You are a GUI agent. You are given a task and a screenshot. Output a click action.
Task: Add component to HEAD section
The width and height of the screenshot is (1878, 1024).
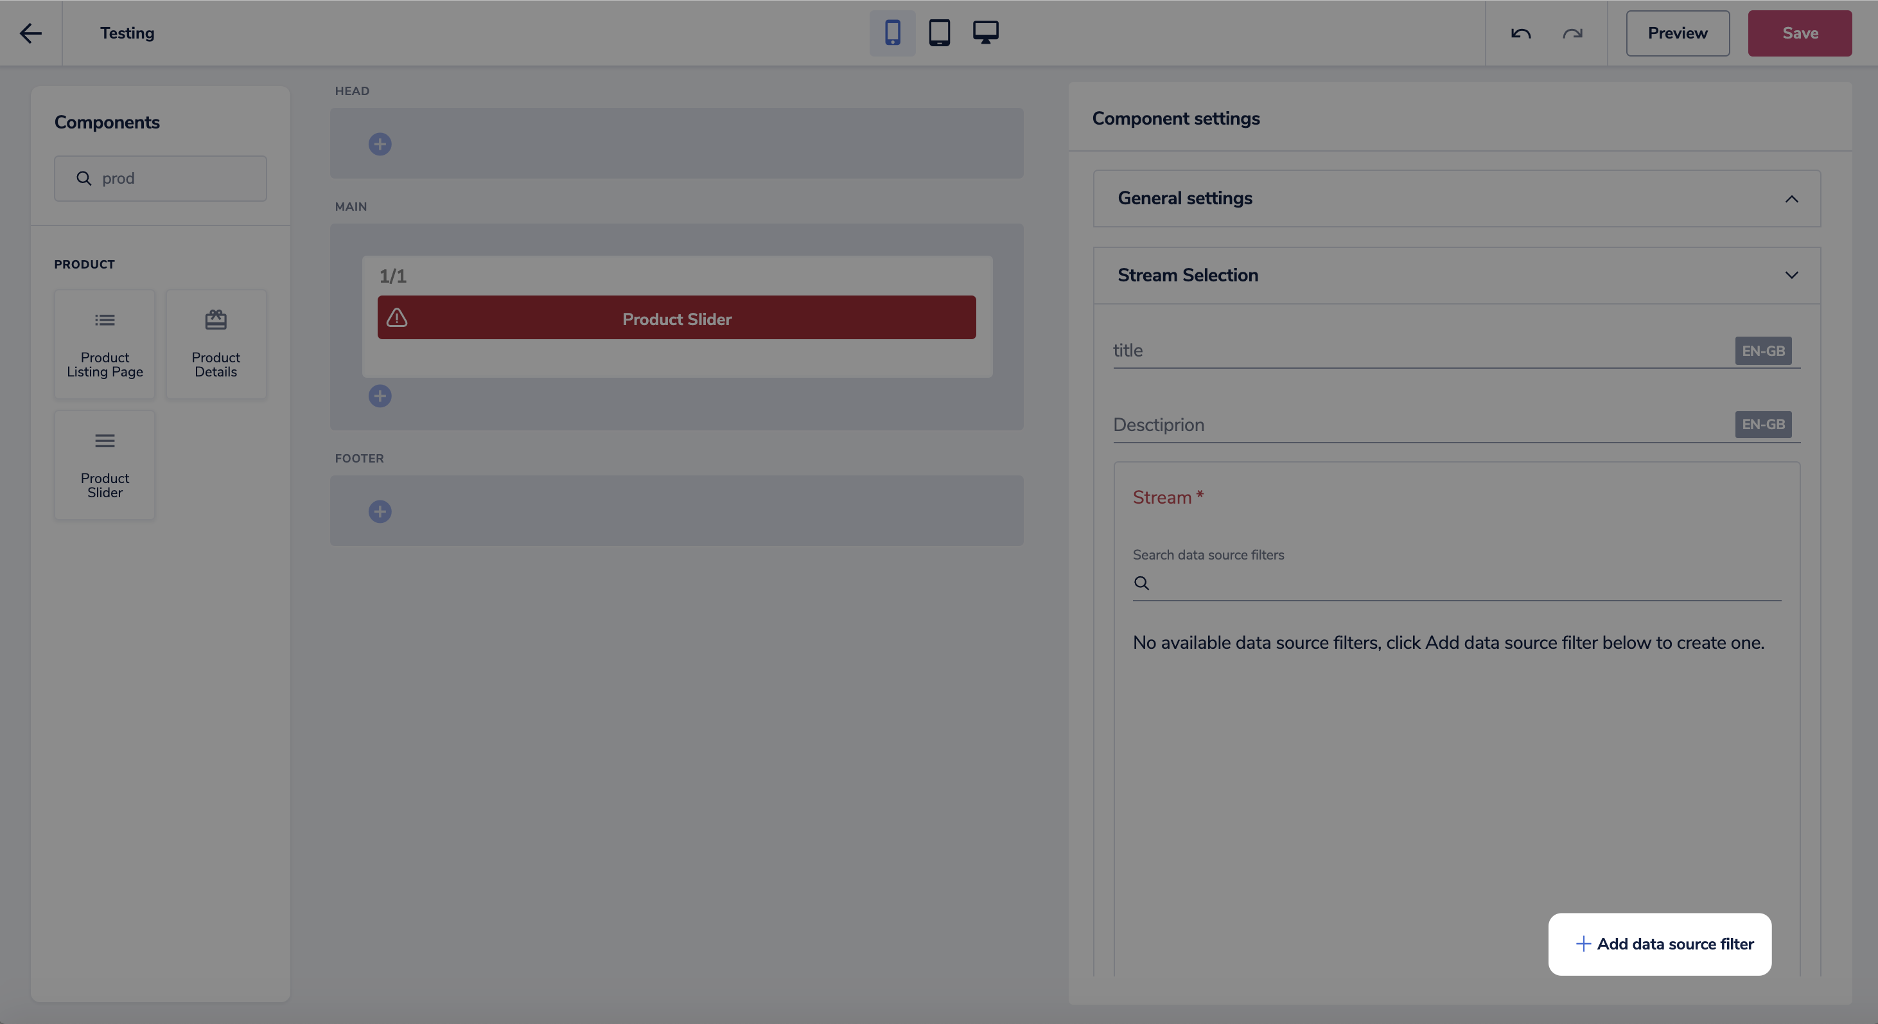(x=380, y=145)
